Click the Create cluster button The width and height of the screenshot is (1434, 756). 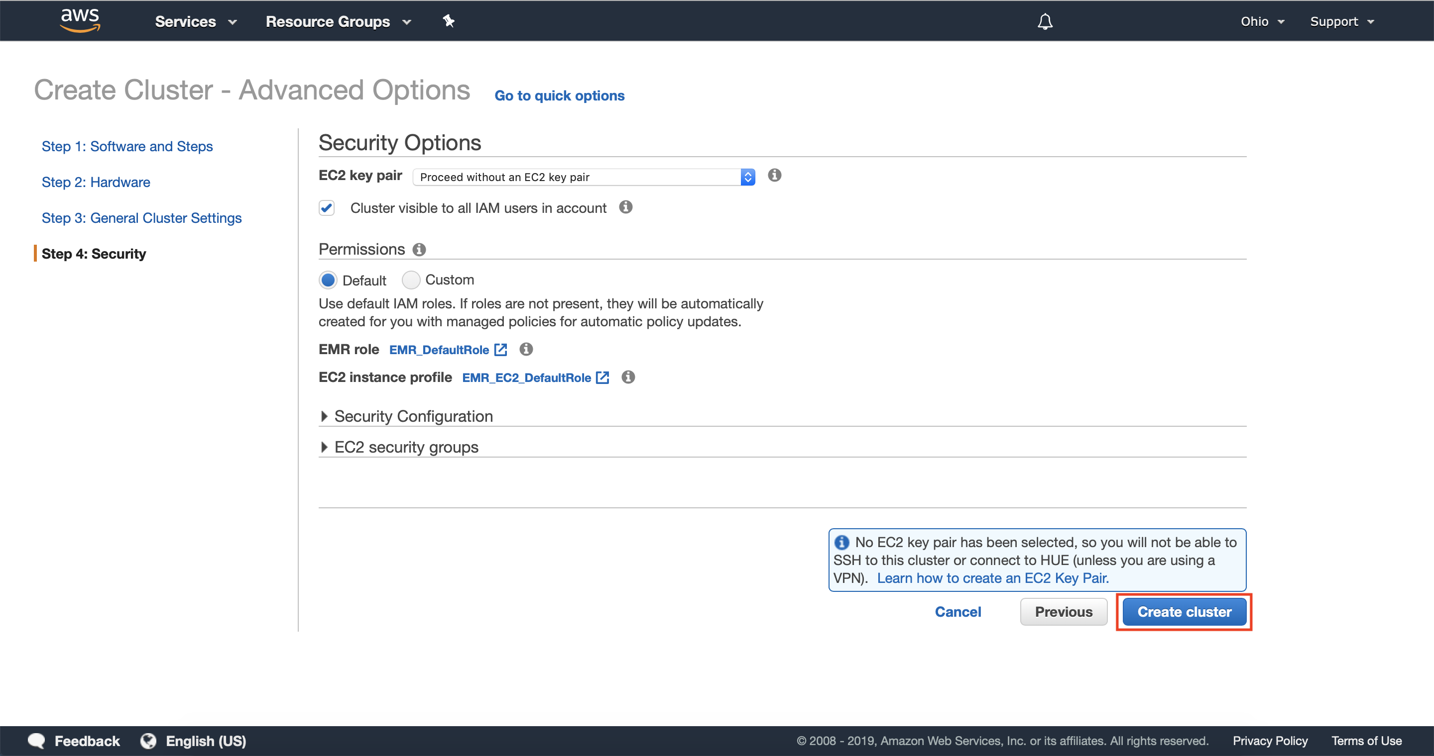[1184, 611]
